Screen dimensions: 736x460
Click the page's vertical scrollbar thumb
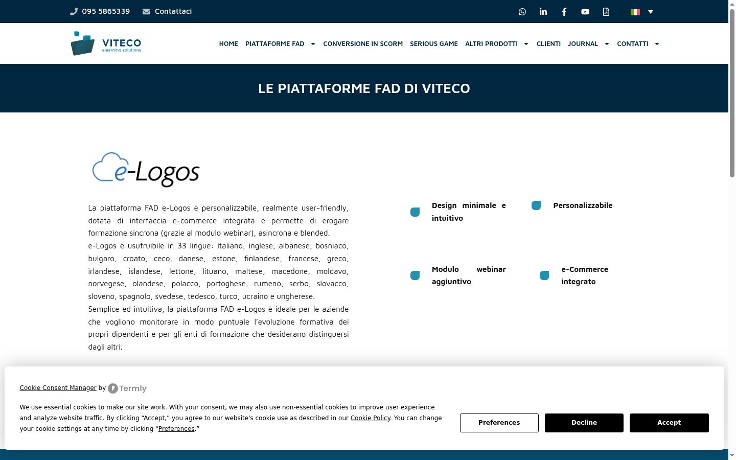click(732, 93)
